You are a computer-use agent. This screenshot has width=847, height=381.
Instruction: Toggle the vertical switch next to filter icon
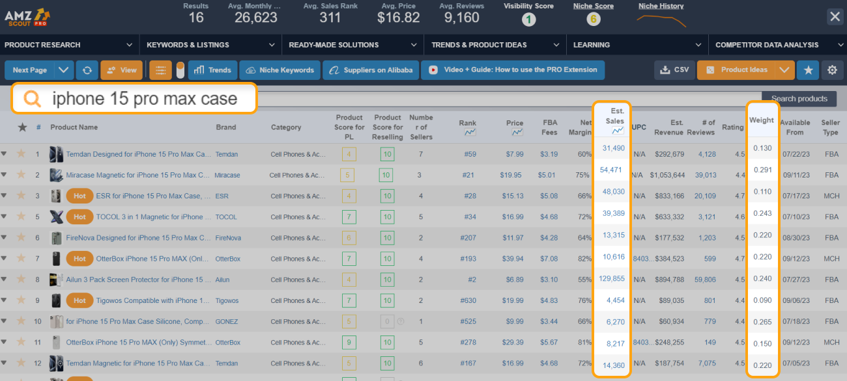click(x=180, y=70)
